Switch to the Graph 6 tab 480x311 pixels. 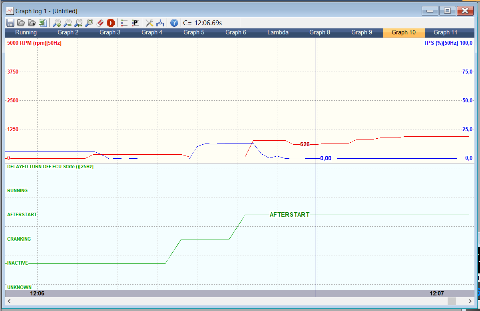(236, 33)
